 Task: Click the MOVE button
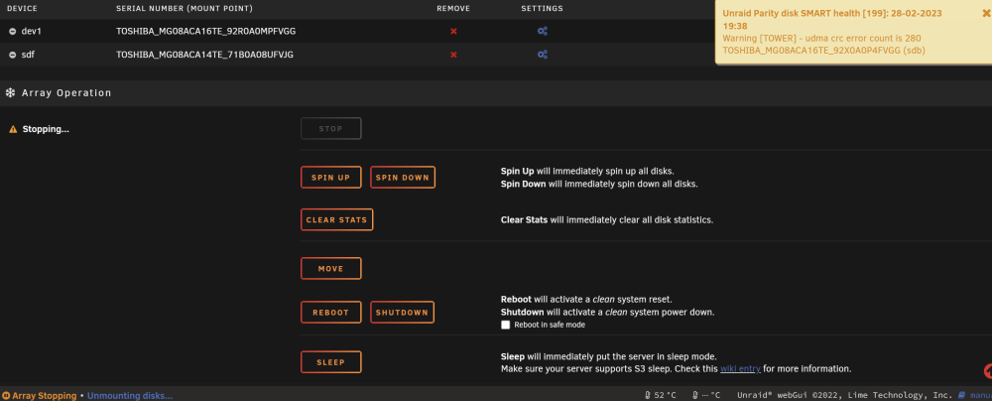coord(331,269)
